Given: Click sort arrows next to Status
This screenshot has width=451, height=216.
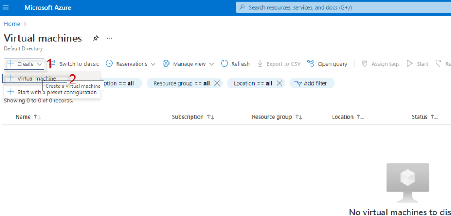Looking at the screenshot, I should [434, 117].
